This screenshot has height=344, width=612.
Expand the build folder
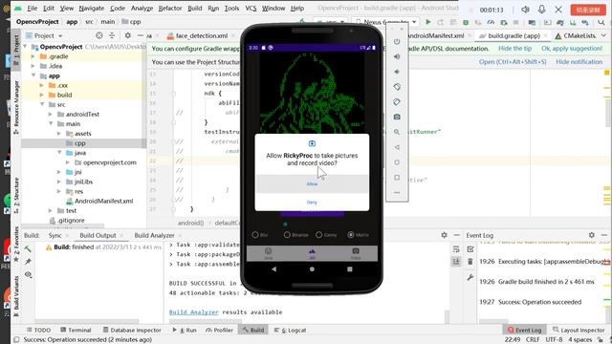[x=42, y=95]
